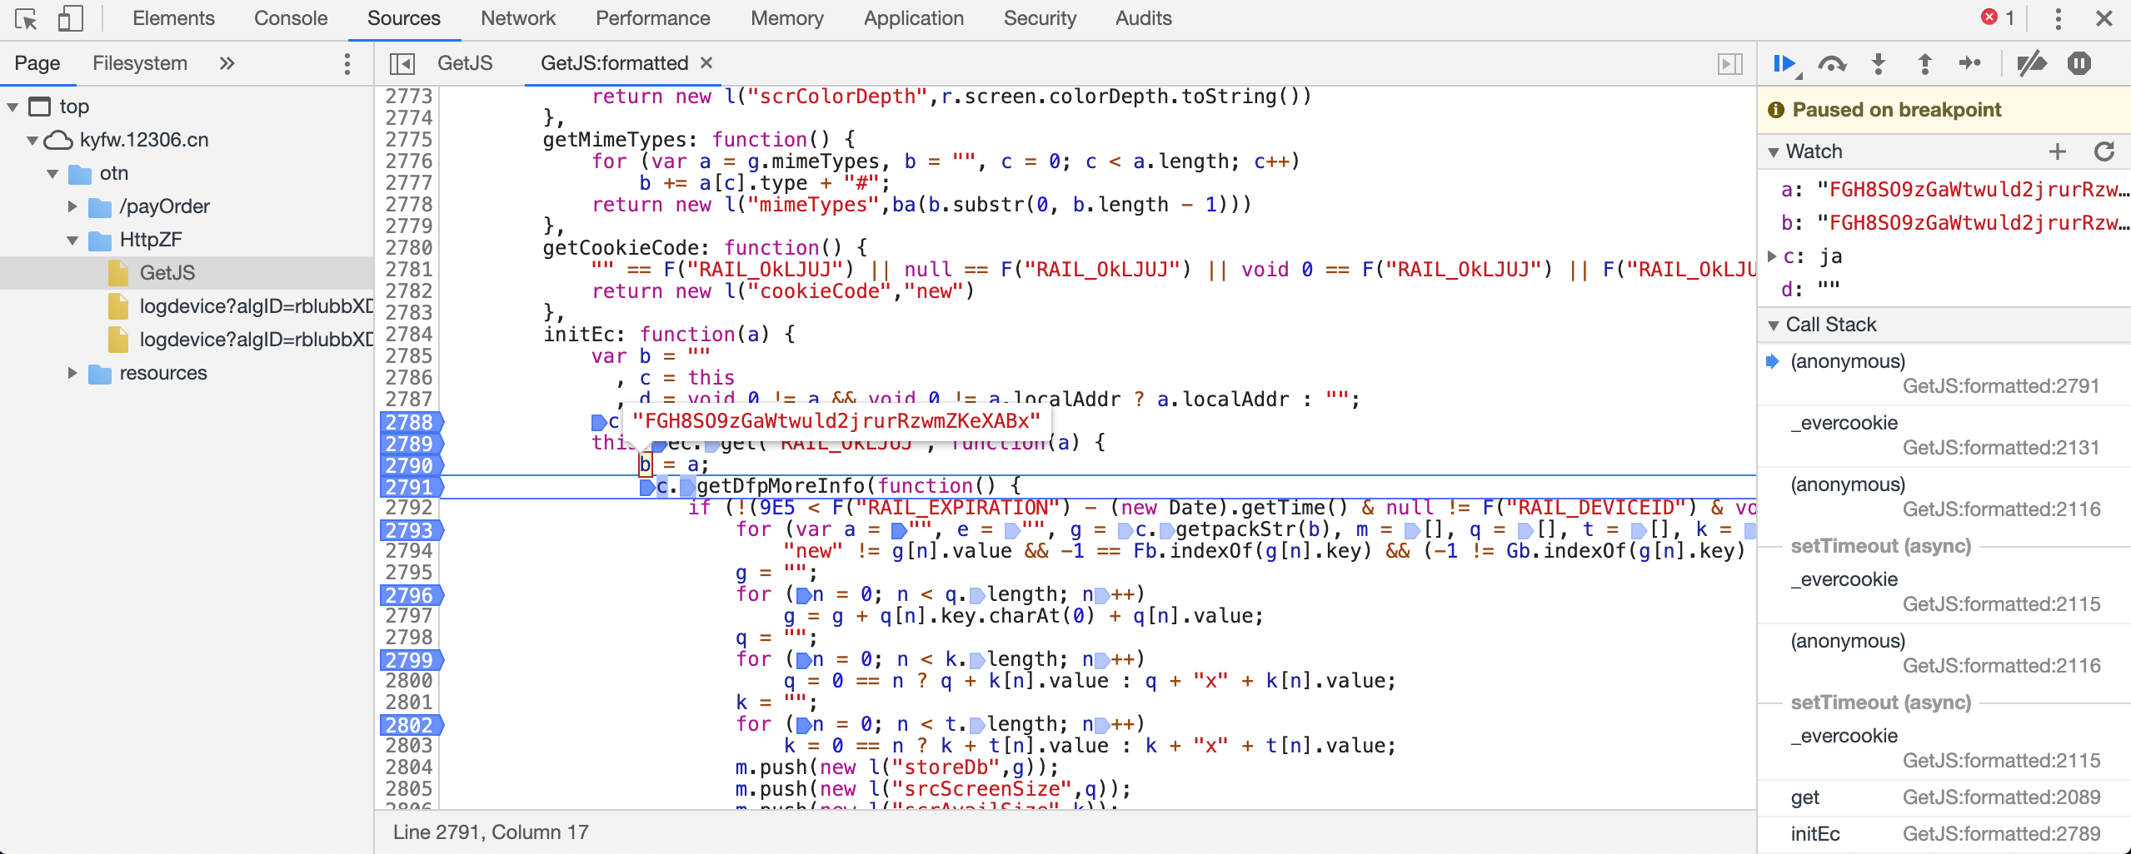The height and width of the screenshot is (854, 2131).
Task: Expand the /payOrder folder
Action: (72, 206)
